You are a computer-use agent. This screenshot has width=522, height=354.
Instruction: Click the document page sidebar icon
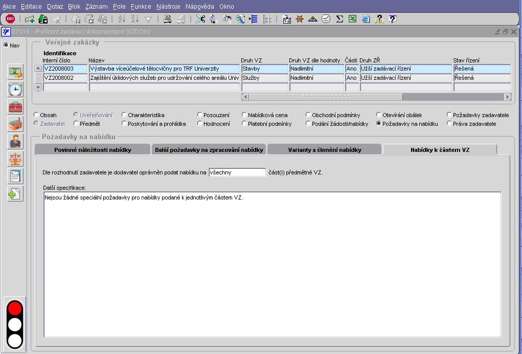point(15,176)
